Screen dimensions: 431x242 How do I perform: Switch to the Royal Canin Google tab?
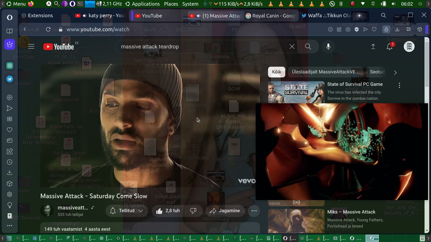271,16
